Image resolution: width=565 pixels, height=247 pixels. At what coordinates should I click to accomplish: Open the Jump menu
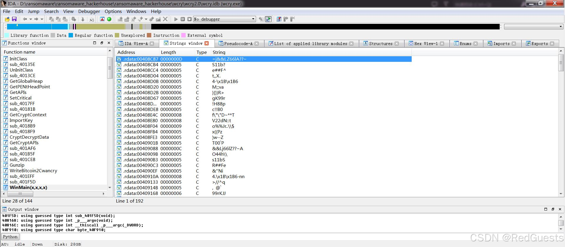pos(34,11)
